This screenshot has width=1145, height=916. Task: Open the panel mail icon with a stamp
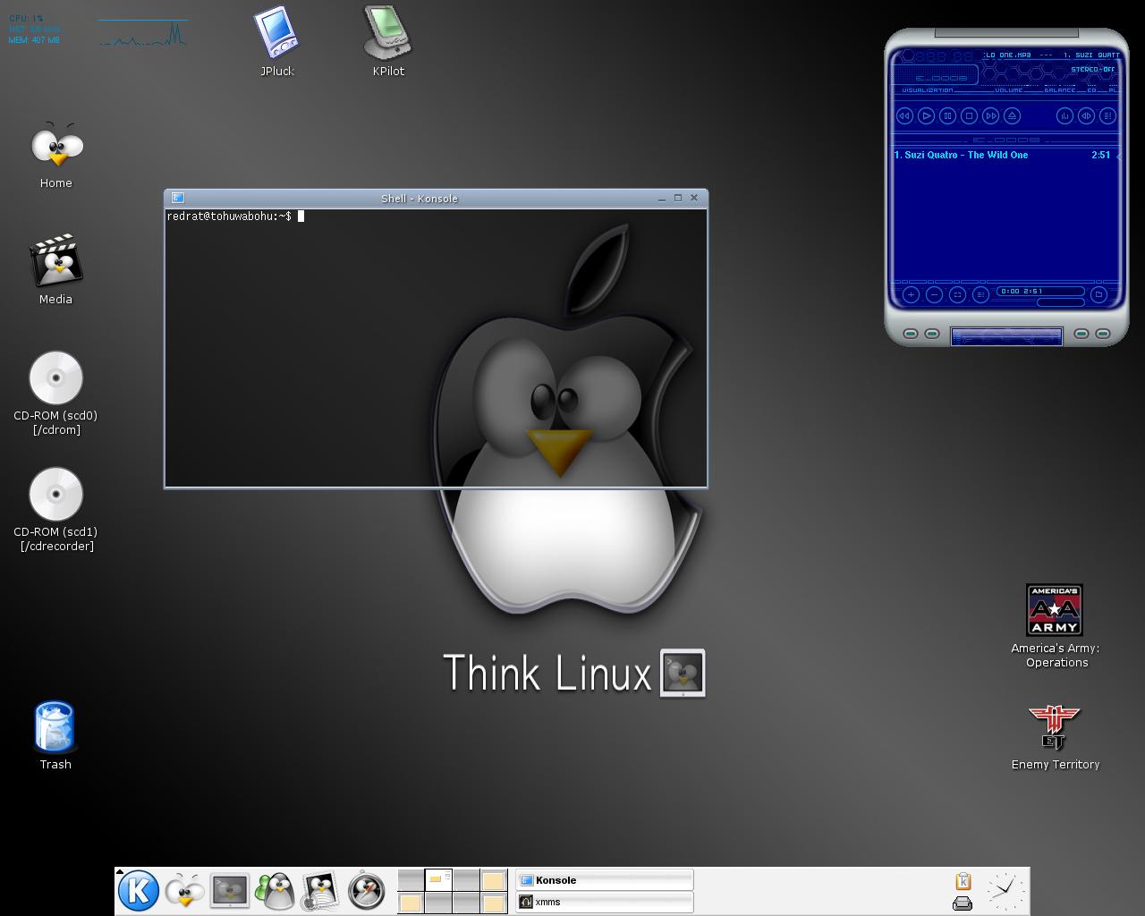[x=319, y=891]
